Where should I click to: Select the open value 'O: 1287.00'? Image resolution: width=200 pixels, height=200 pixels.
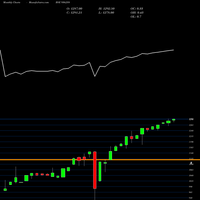click(74, 9)
